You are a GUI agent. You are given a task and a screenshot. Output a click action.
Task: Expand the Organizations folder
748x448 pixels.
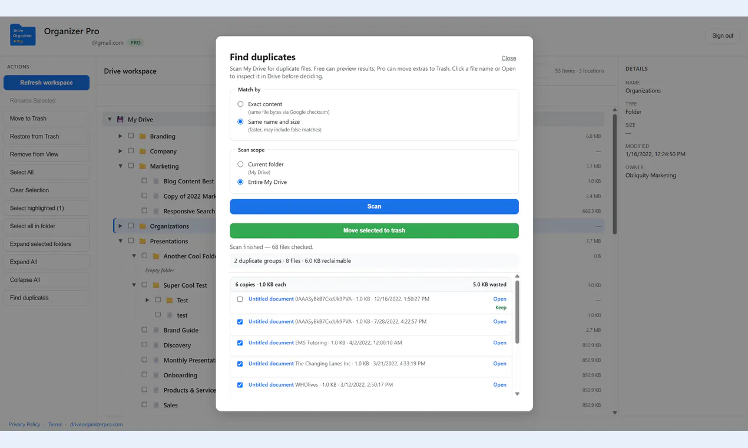click(120, 226)
